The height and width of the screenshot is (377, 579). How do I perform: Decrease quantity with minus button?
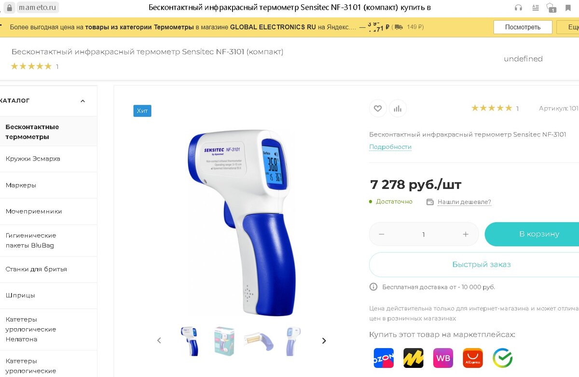382,234
